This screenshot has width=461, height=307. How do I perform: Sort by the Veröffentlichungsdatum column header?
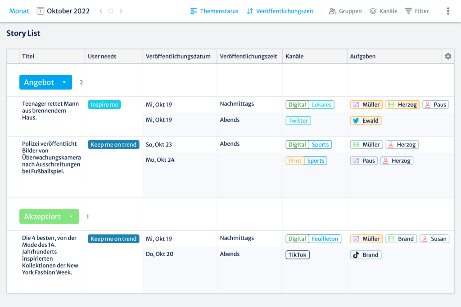[x=178, y=56]
